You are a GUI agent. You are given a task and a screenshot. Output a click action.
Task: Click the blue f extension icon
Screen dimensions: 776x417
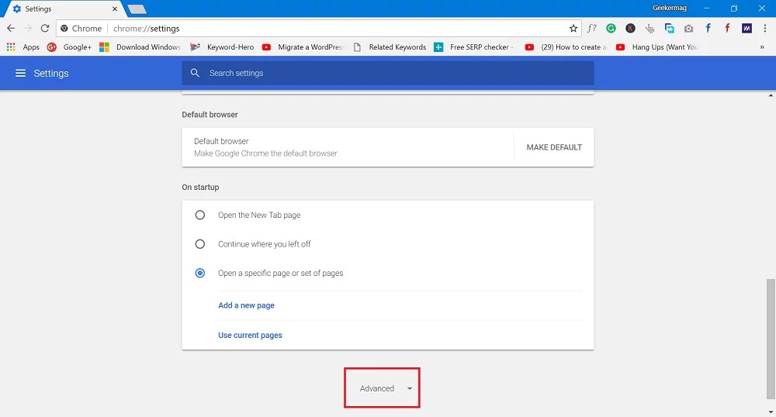708,28
